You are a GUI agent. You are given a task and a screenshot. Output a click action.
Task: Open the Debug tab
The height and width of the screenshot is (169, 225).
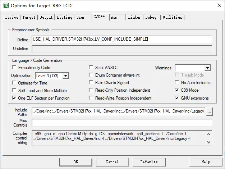[151, 17]
